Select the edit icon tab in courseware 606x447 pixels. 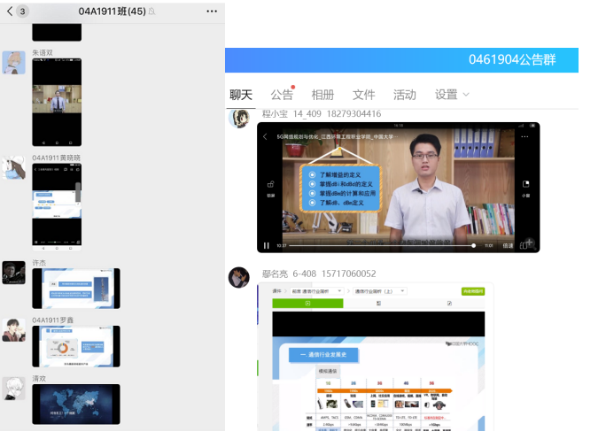(449, 304)
